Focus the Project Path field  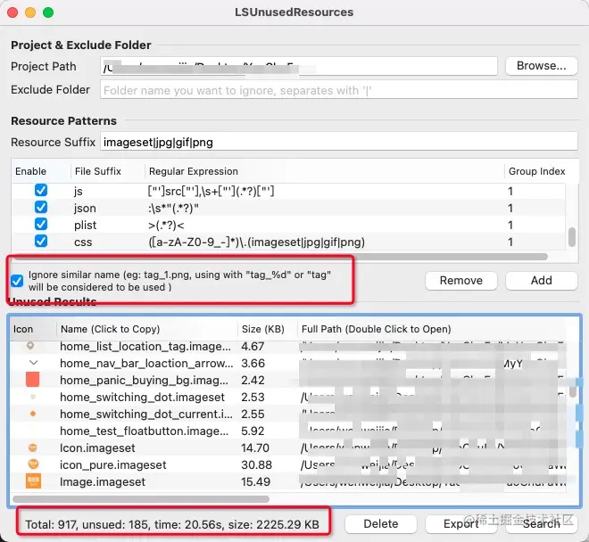299,67
